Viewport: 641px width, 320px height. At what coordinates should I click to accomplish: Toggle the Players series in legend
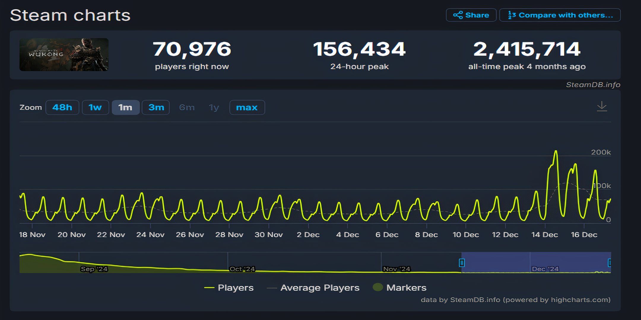(x=229, y=288)
